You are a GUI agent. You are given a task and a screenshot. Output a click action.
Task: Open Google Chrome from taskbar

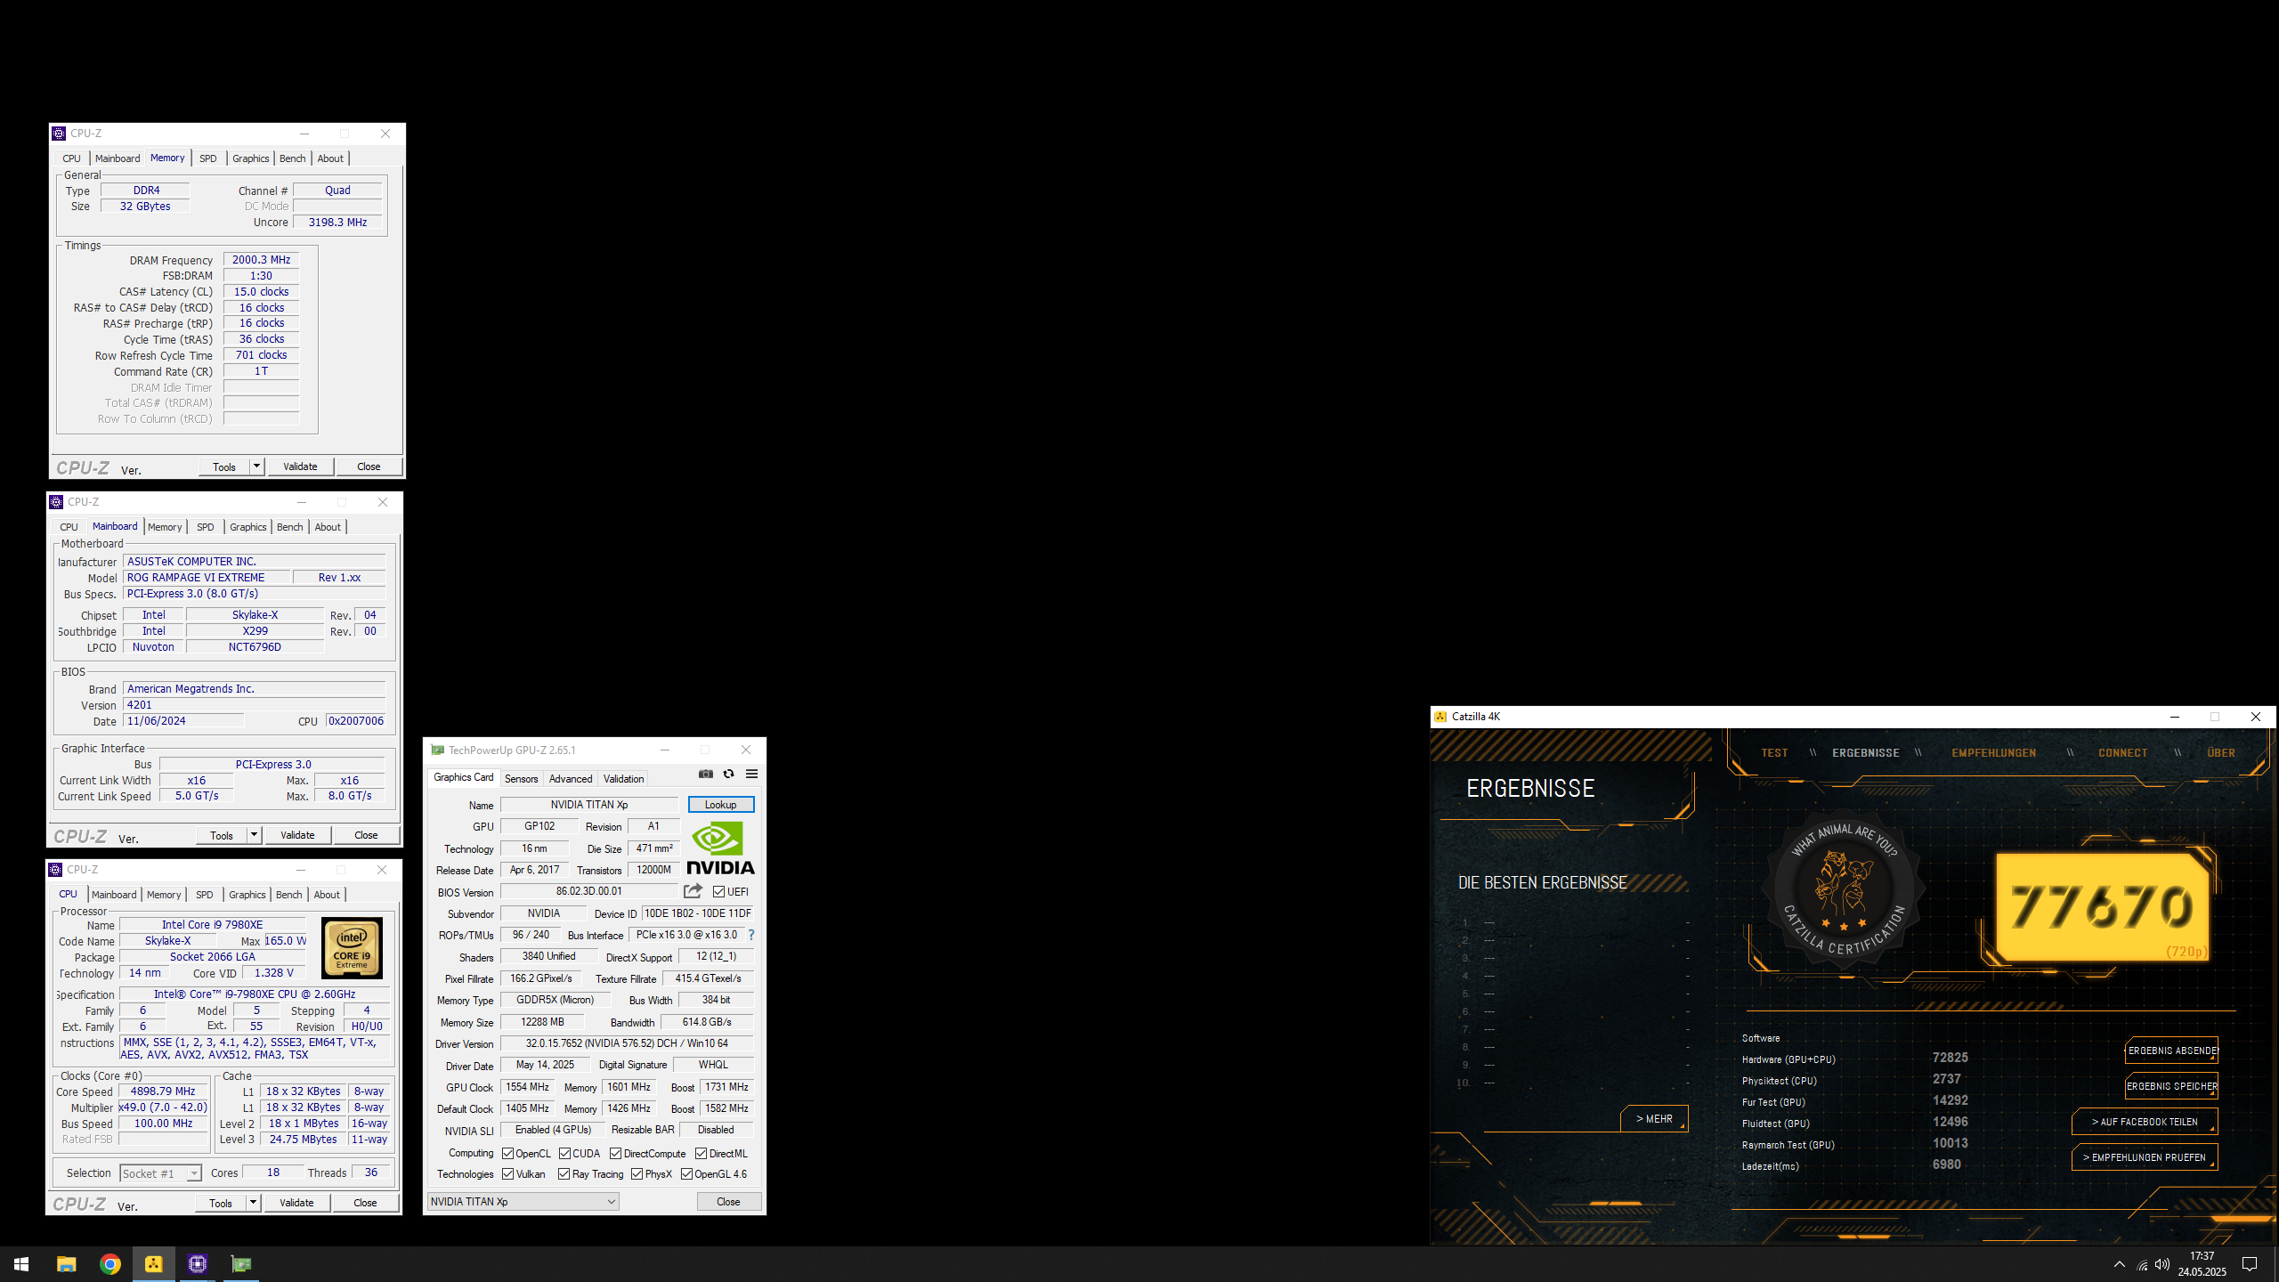click(x=110, y=1264)
